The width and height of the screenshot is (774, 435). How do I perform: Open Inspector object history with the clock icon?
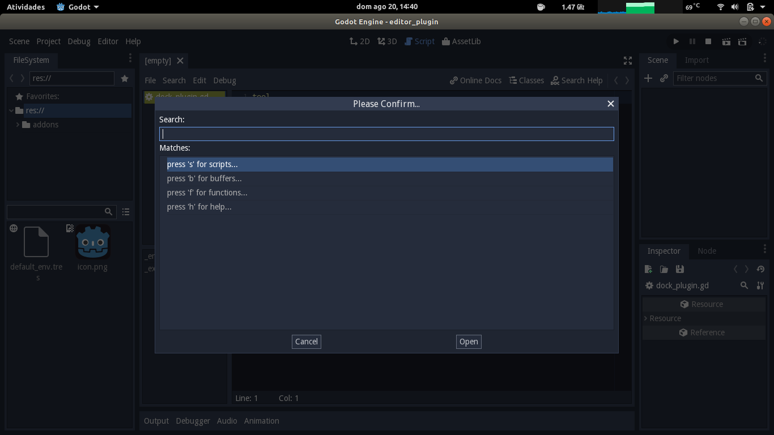click(761, 269)
